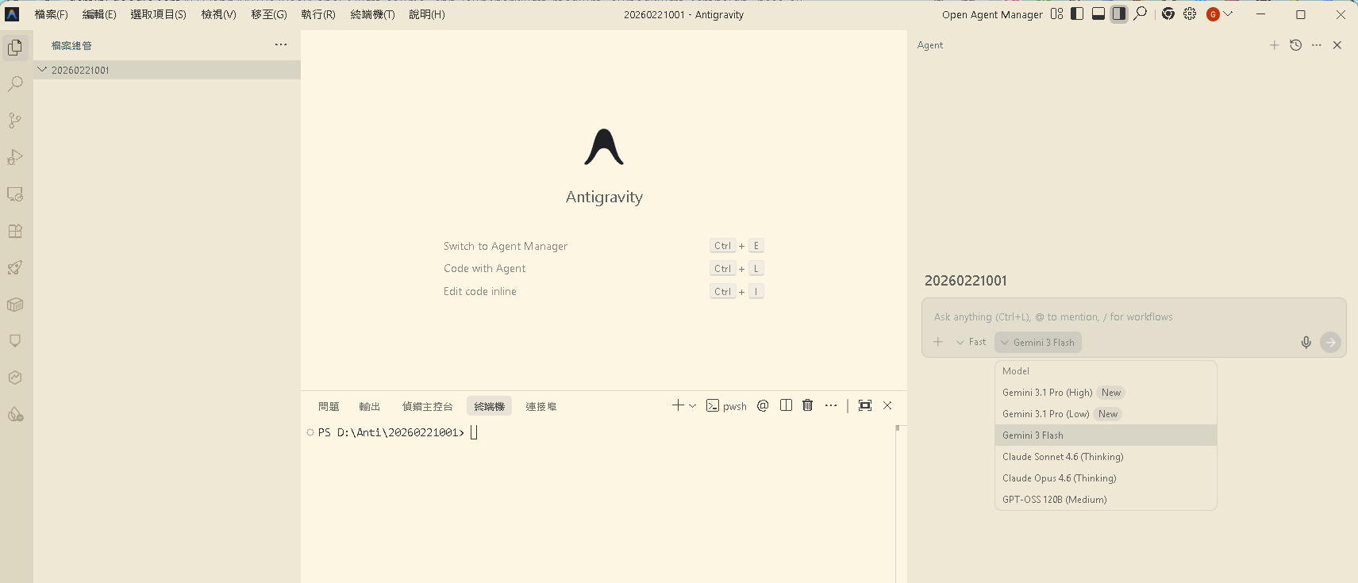Split the terminal
This screenshot has width=1358, height=583.
tap(786, 405)
